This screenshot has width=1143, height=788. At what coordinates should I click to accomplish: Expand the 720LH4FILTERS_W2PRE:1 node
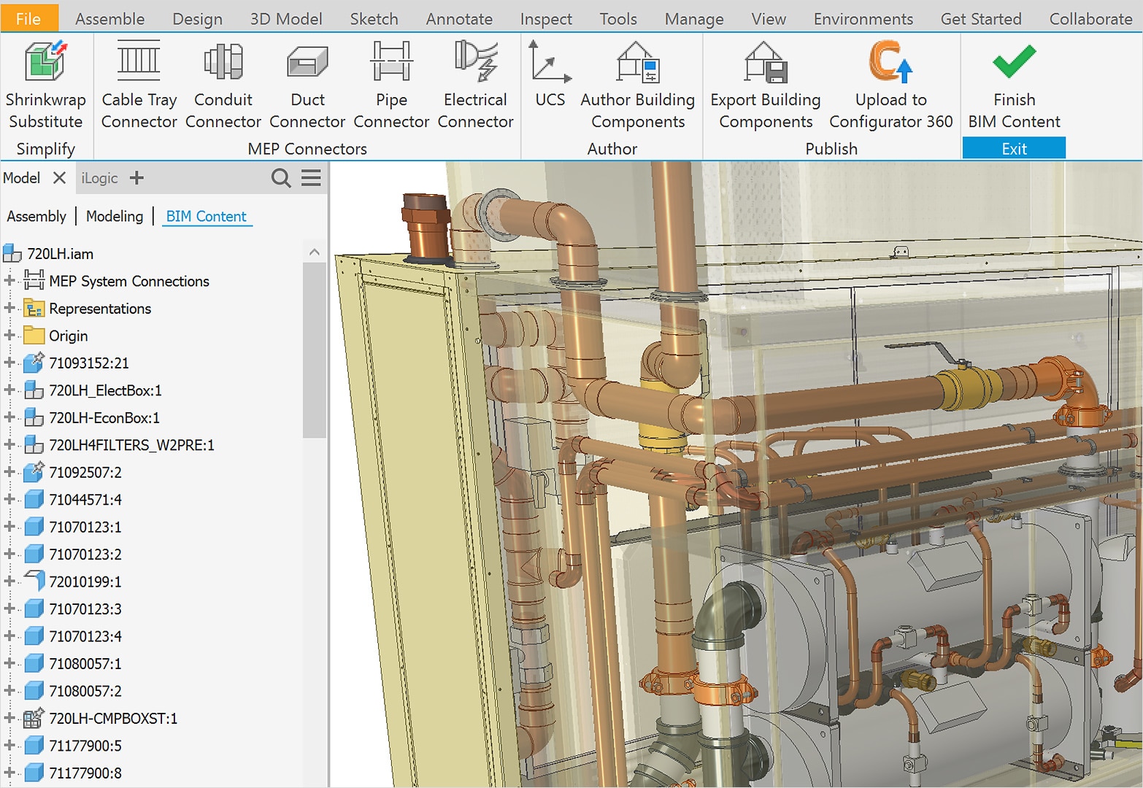pyautogui.click(x=9, y=445)
